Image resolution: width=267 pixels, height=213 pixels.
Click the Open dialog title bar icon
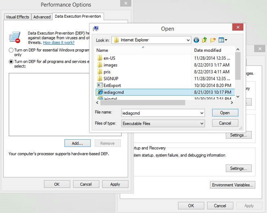96,29
